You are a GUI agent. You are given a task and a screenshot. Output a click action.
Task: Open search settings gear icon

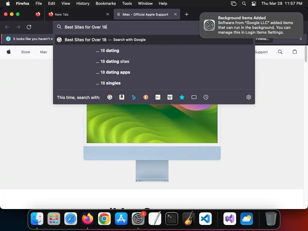pos(249,97)
